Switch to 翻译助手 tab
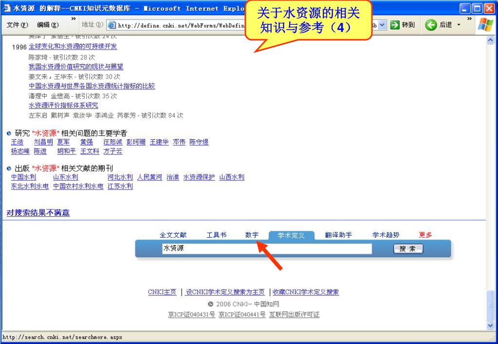This screenshot has height=344, width=498. pyautogui.click(x=338, y=235)
